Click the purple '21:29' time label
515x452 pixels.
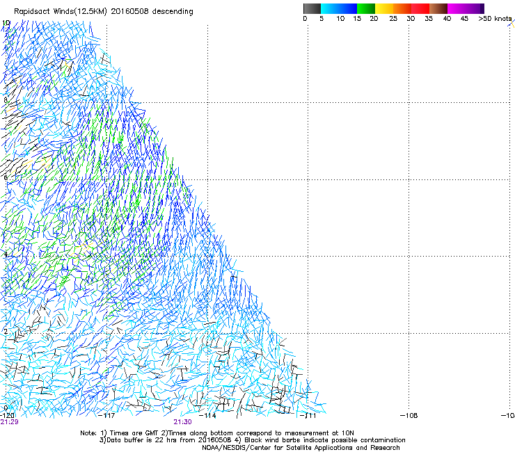(x=9, y=422)
